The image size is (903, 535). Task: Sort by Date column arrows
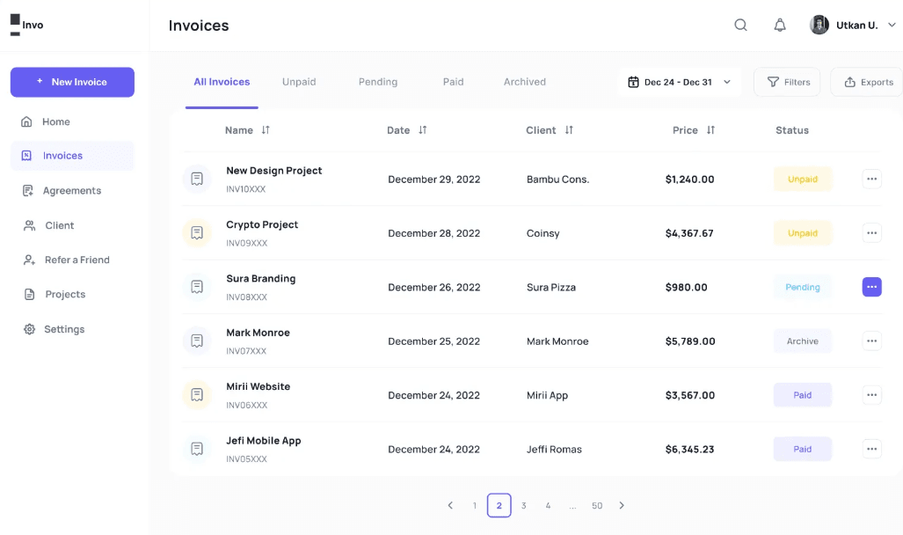point(423,129)
